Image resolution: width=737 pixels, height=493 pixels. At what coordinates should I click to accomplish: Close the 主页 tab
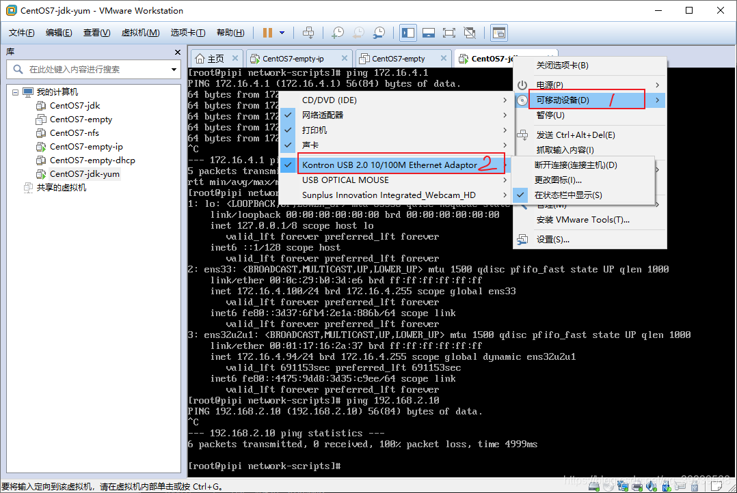(x=235, y=58)
